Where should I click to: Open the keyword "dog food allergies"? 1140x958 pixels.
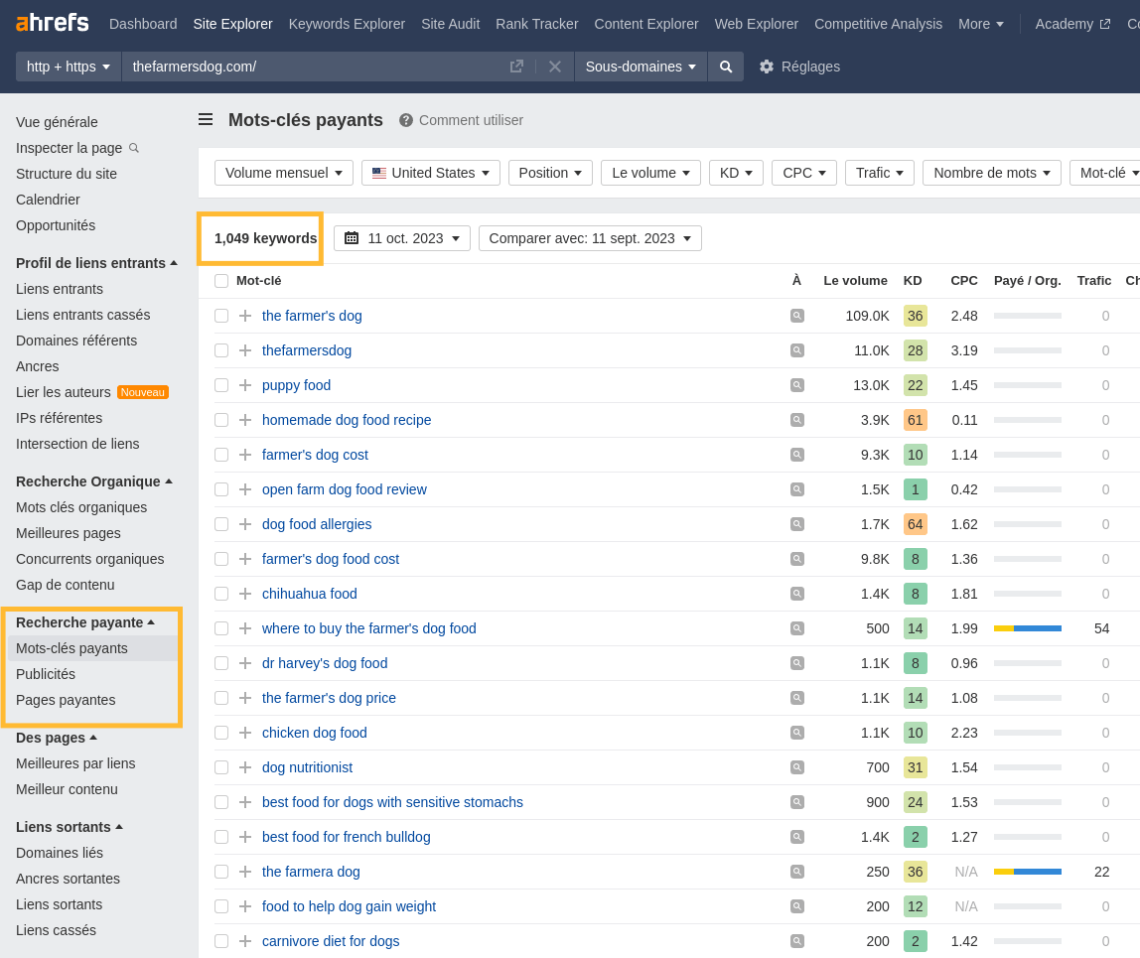(317, 524)
